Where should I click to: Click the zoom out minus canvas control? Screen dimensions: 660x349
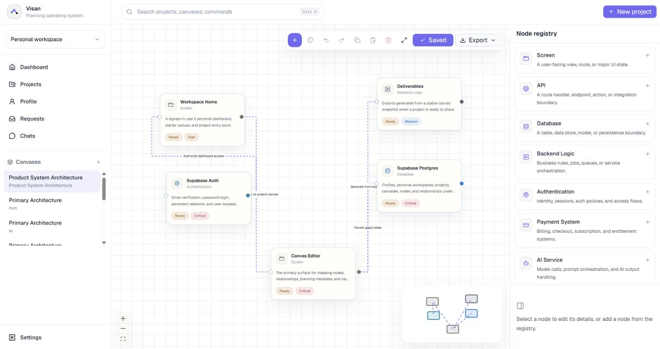point(123,329)
